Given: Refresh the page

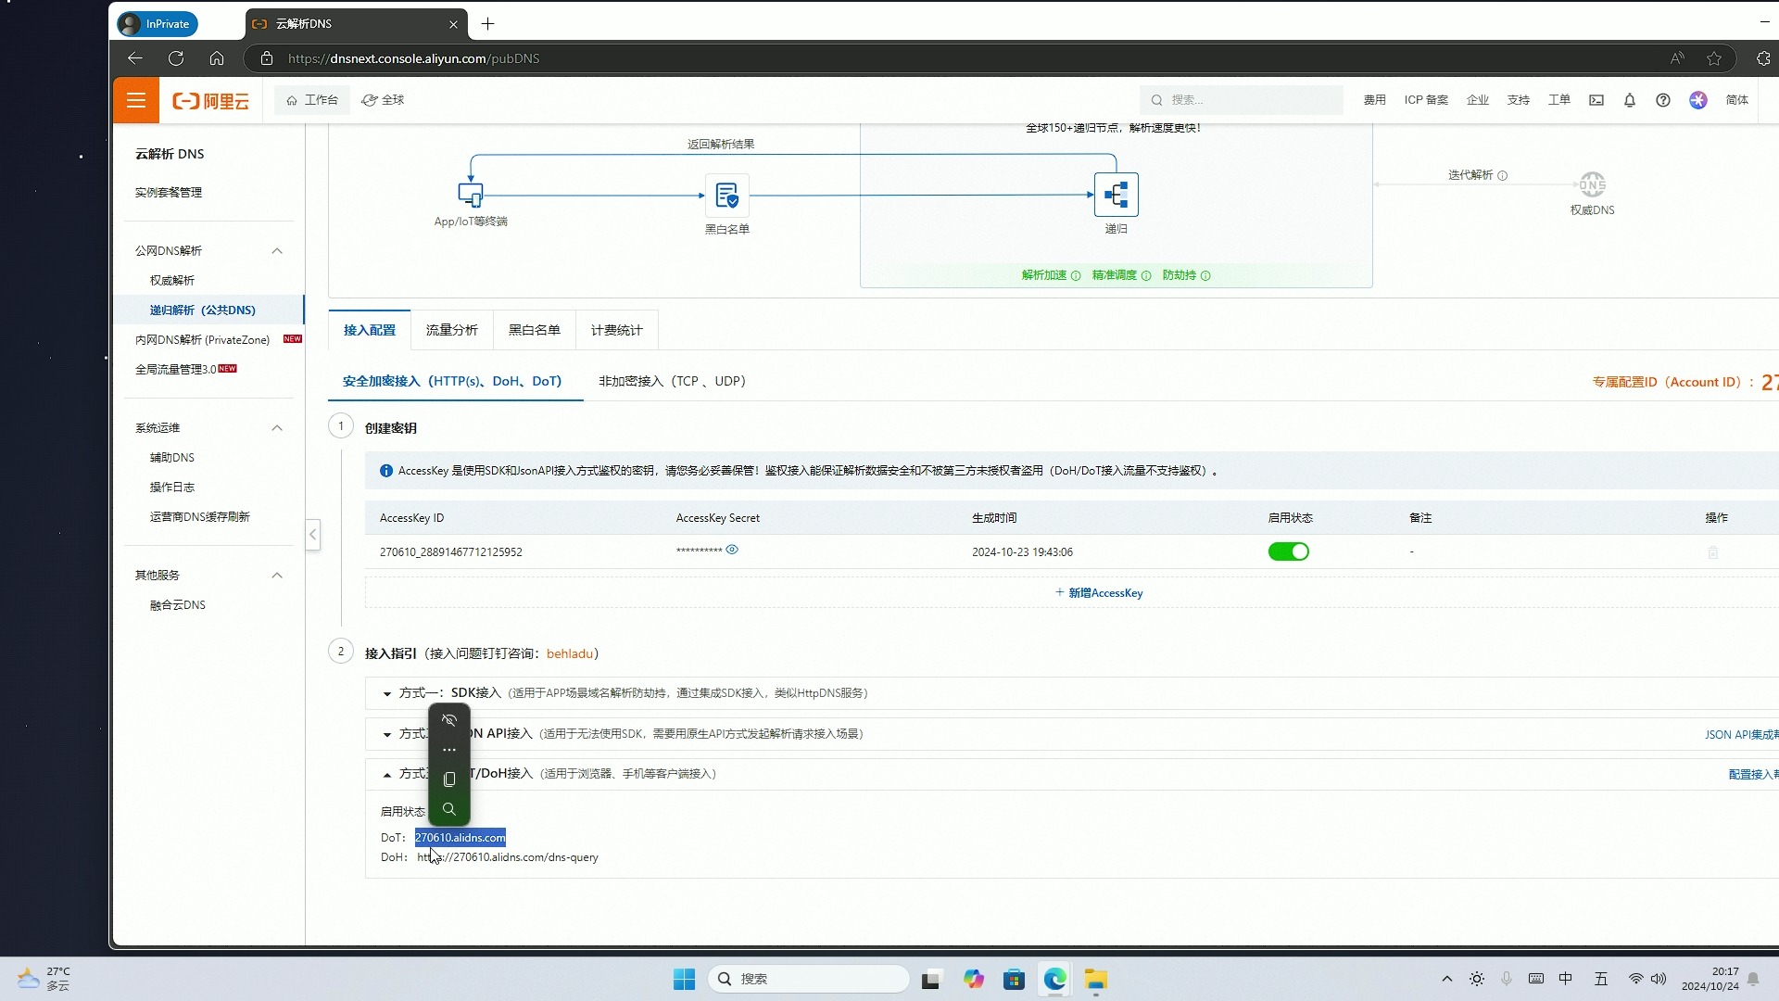Looking at the screenshot, I should click(x=176, y=58).
